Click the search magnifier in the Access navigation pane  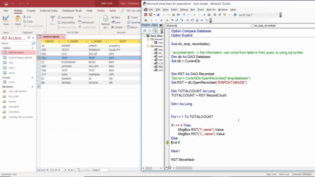click(33, 43)
